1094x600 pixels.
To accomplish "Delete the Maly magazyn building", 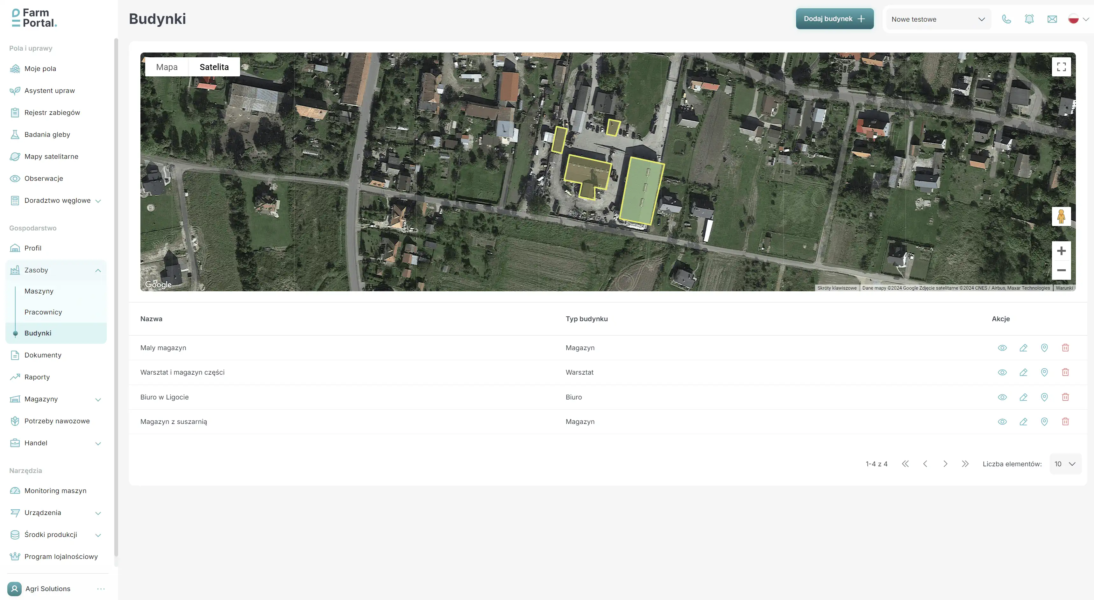I will pos(1065,348).
